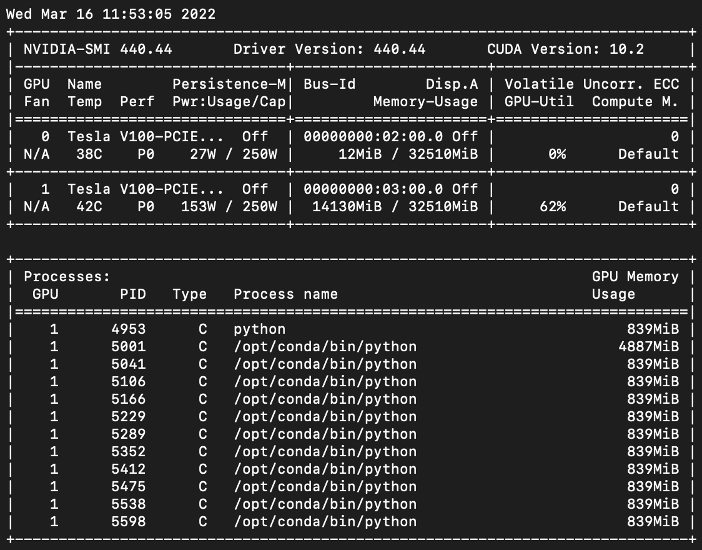The image size is (702, 550).
Task: Click the timestamp "Wed Mar 16 11:53:05 2022"
Action: pyautogui.click(x=111, y=14)
